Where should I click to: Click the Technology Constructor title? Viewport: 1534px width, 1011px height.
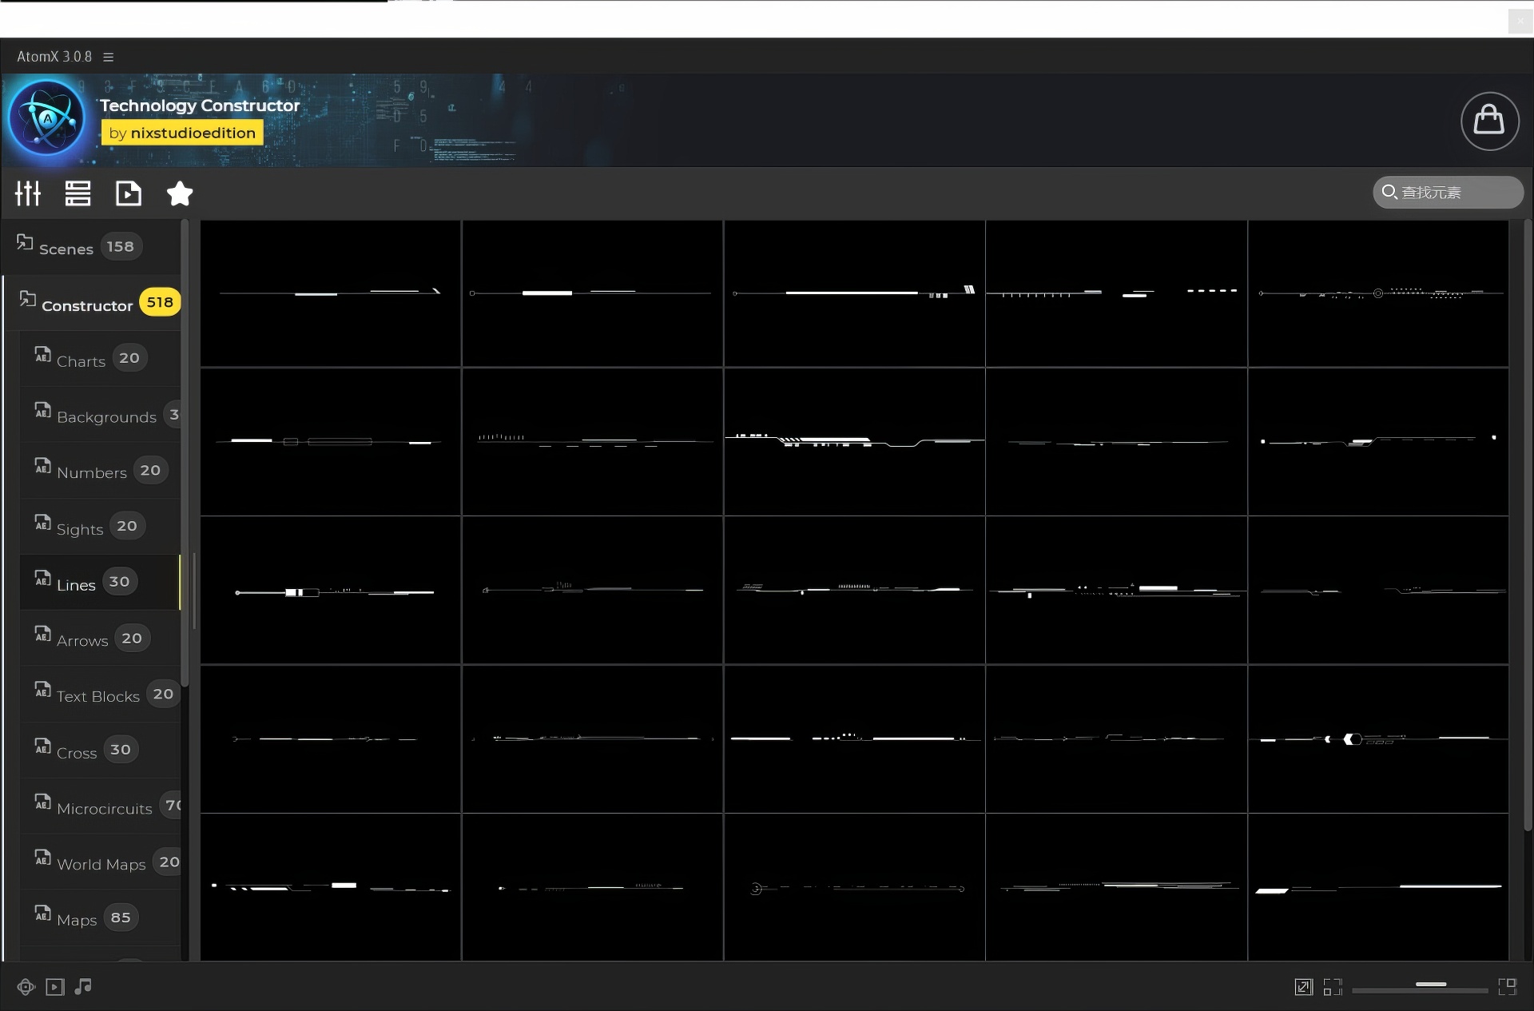[200, 105]
